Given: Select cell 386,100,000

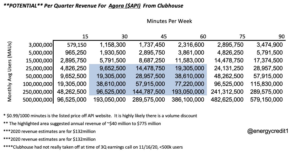Looking at the screenshot, I should pos(188,99).
